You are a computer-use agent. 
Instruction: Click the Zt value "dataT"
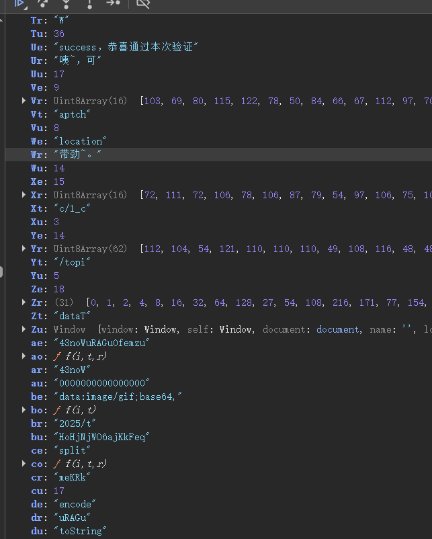(72, 316)
